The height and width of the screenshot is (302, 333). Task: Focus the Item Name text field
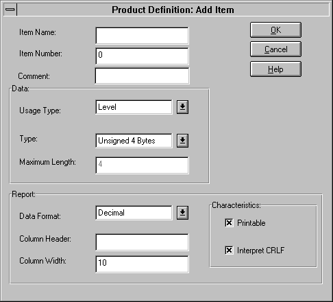(x=142, y=36)
